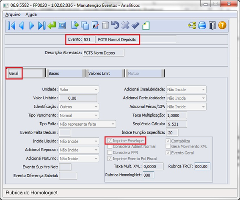Close the Manutenção Eventos window
The image size is (240, 200).
tap(229, 4)
